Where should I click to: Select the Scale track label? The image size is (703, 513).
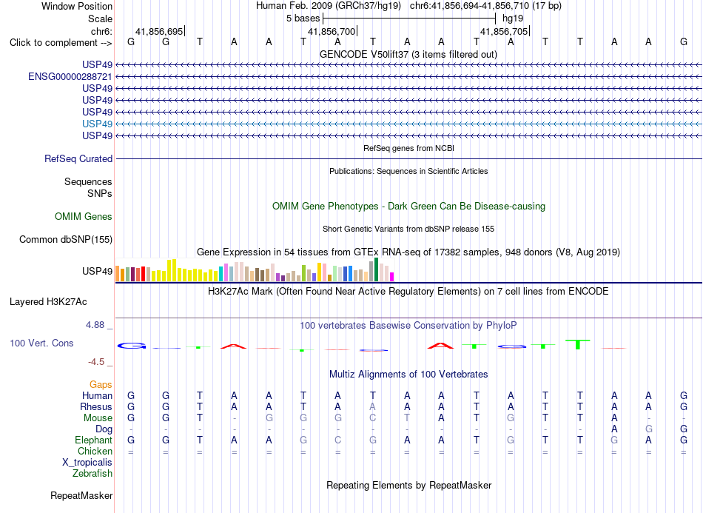pyautogui.click(x=100, y=19)
